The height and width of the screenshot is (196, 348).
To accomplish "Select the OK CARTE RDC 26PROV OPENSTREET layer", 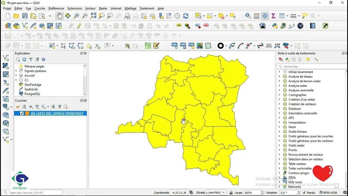I will (x=57, y=113).
